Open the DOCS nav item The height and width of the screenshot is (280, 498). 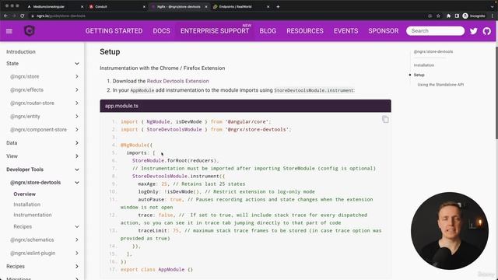tap(161, 31)
